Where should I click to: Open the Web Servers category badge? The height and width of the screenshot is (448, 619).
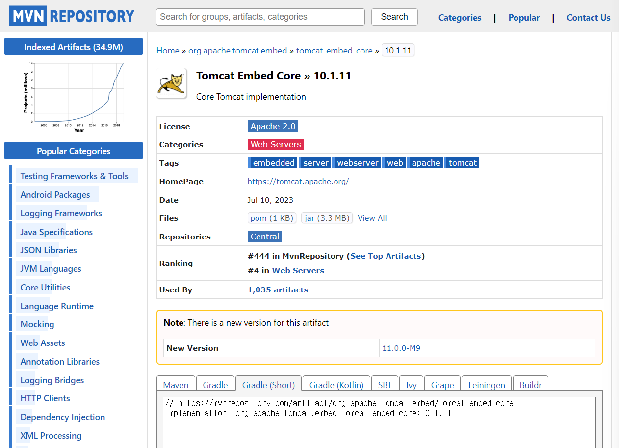tap(276, 144)
